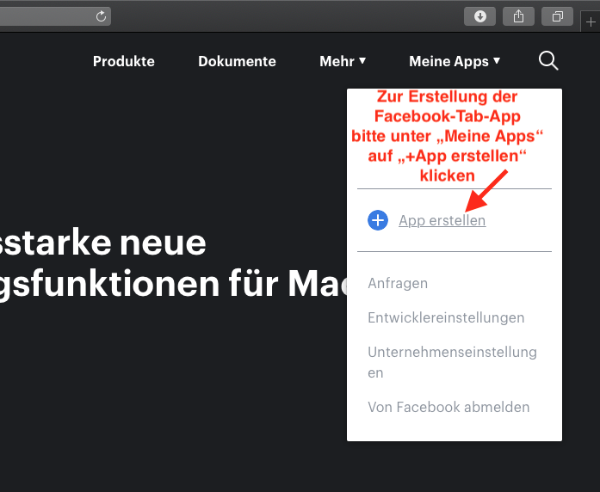Screen dimensions: 600x492
Task: Click the red arrow pointing to App erstellen
Action: point(486,189)
